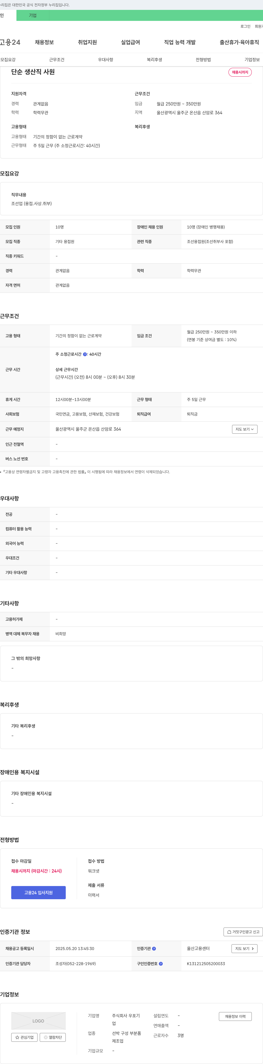Screen dimensions: 263x1064
Task: Open the 채용정보 menu
Action: tap(45, 42)
